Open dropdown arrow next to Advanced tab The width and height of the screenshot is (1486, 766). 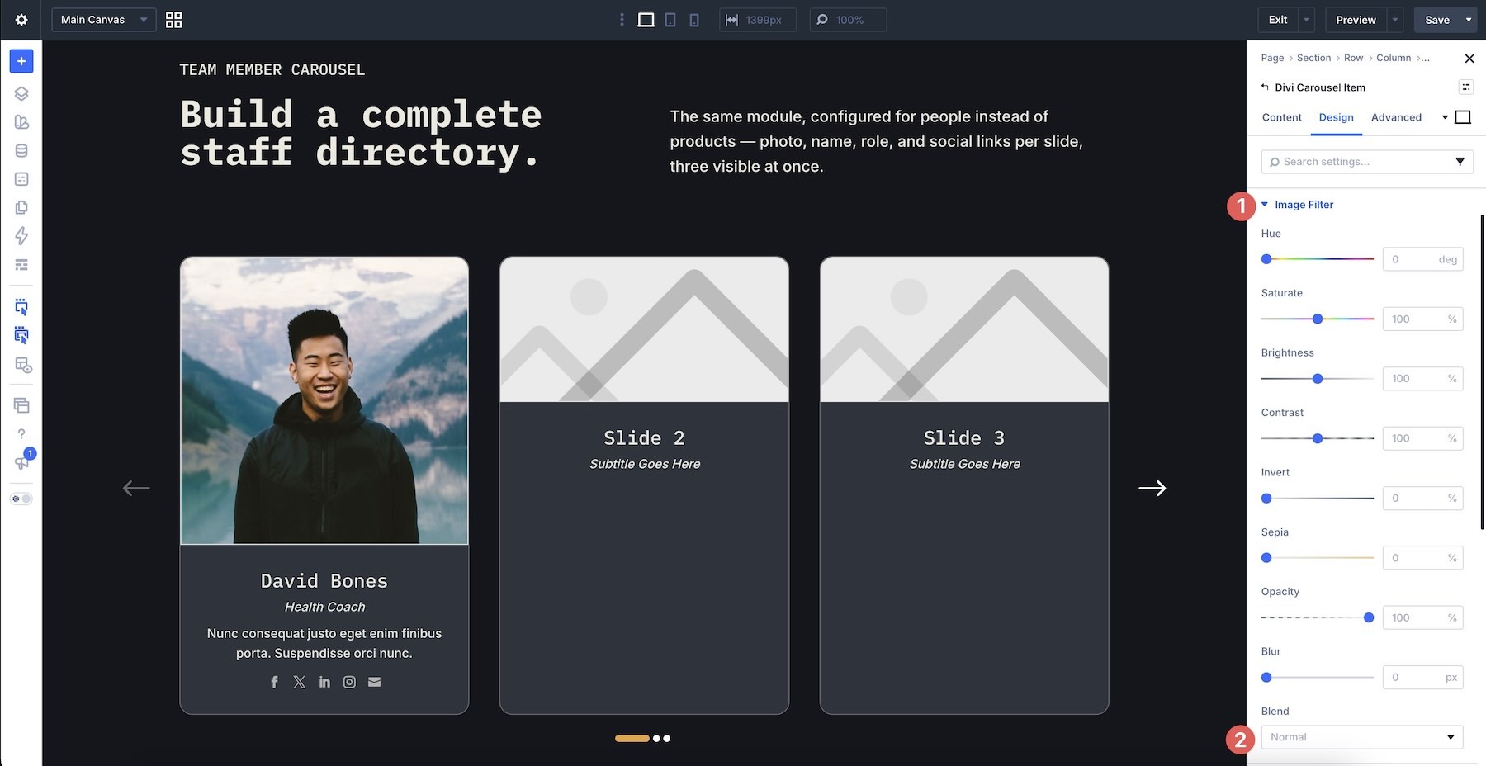coord(1445,117)
